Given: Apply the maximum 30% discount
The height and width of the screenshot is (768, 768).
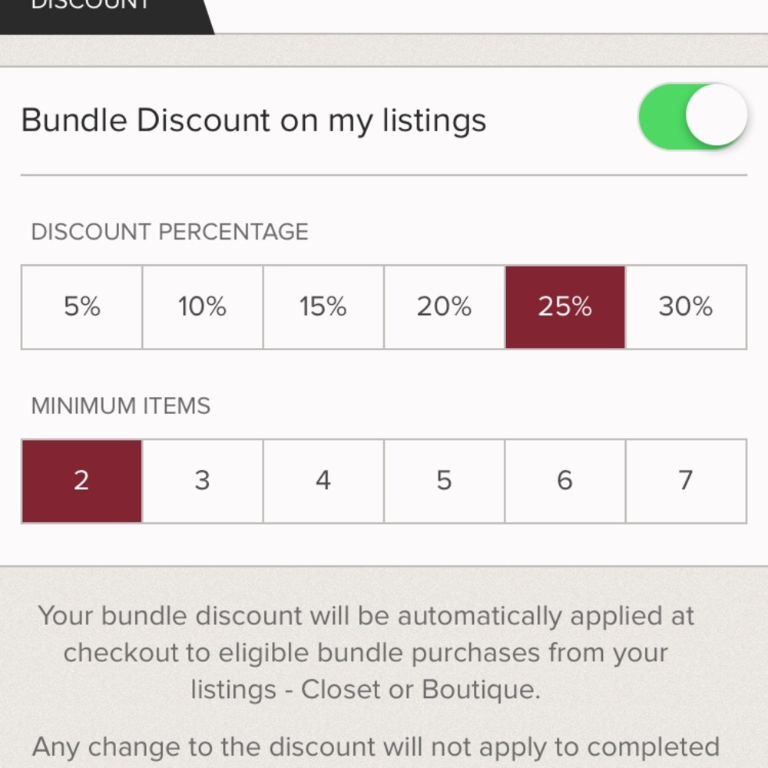Looking at the screenshot, I should pyautogui.click(x=686, y=306).
